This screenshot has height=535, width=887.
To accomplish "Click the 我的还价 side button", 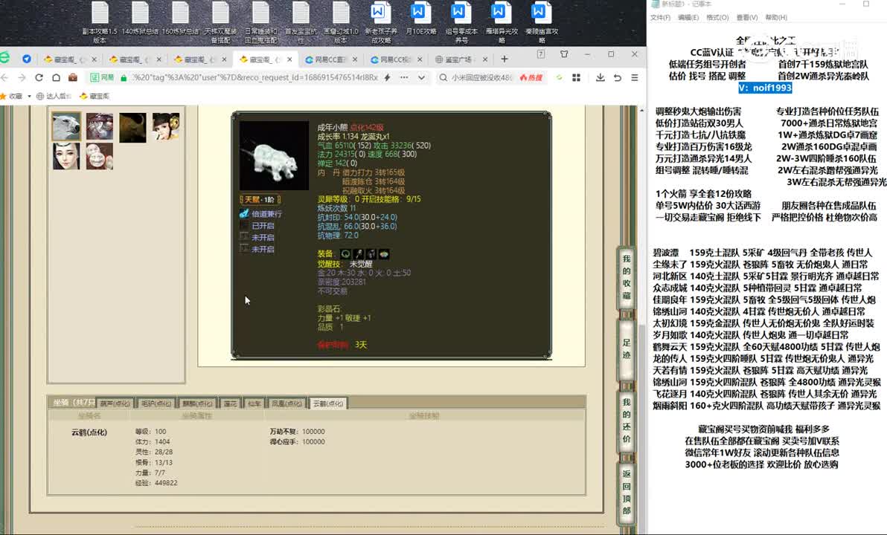I will pyautogui.click(x=627, y=421).
